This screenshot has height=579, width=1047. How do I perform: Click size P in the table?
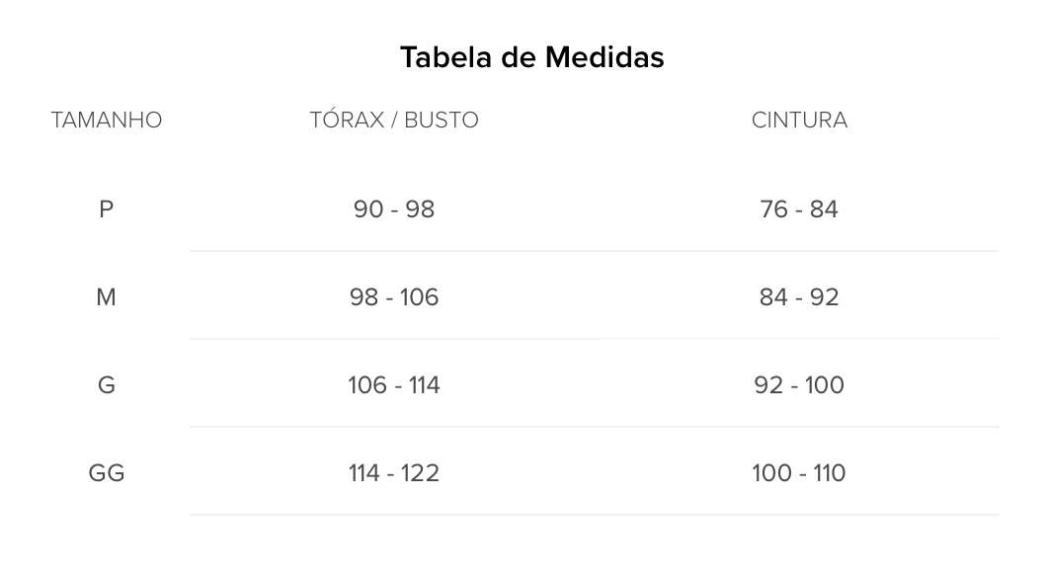(106, 209)
